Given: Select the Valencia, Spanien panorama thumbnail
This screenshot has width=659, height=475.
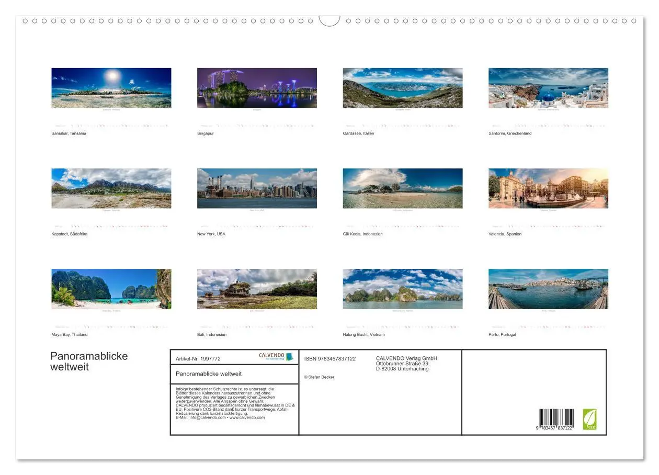Looking at the screenshot, I should point(548,188).
